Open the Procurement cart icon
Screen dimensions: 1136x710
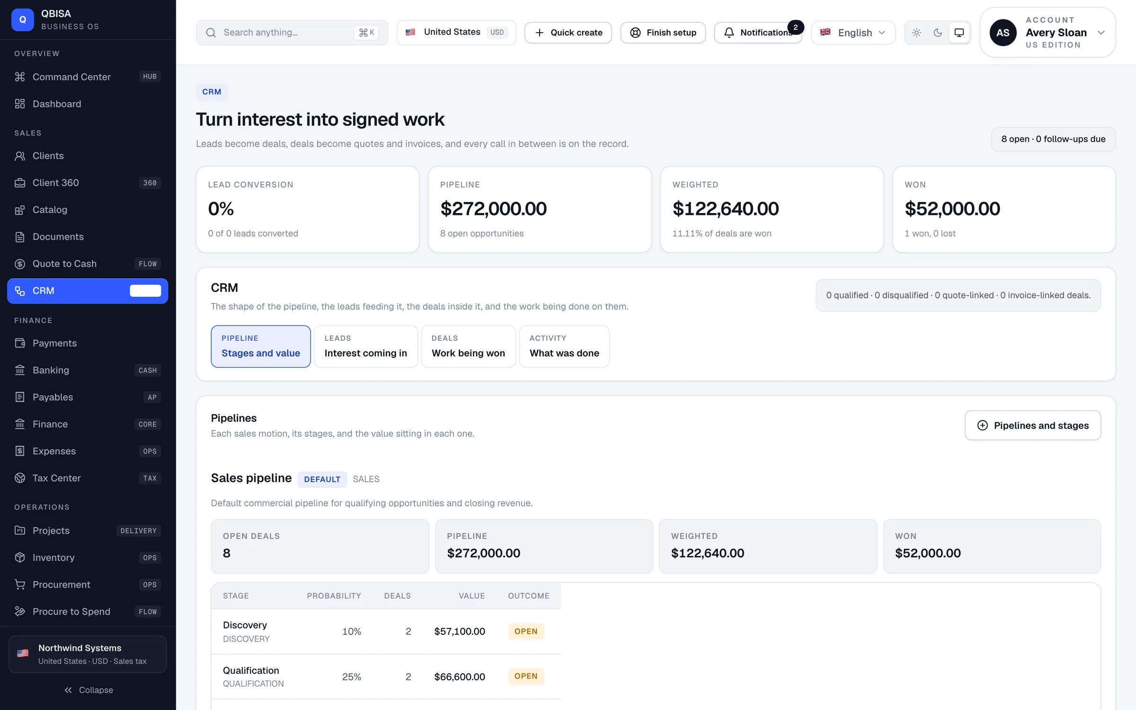point(20,585)
